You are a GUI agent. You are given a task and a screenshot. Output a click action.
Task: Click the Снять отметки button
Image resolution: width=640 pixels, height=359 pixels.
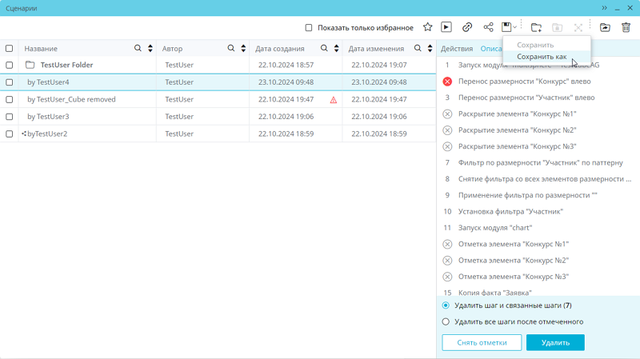click(482, 342)
